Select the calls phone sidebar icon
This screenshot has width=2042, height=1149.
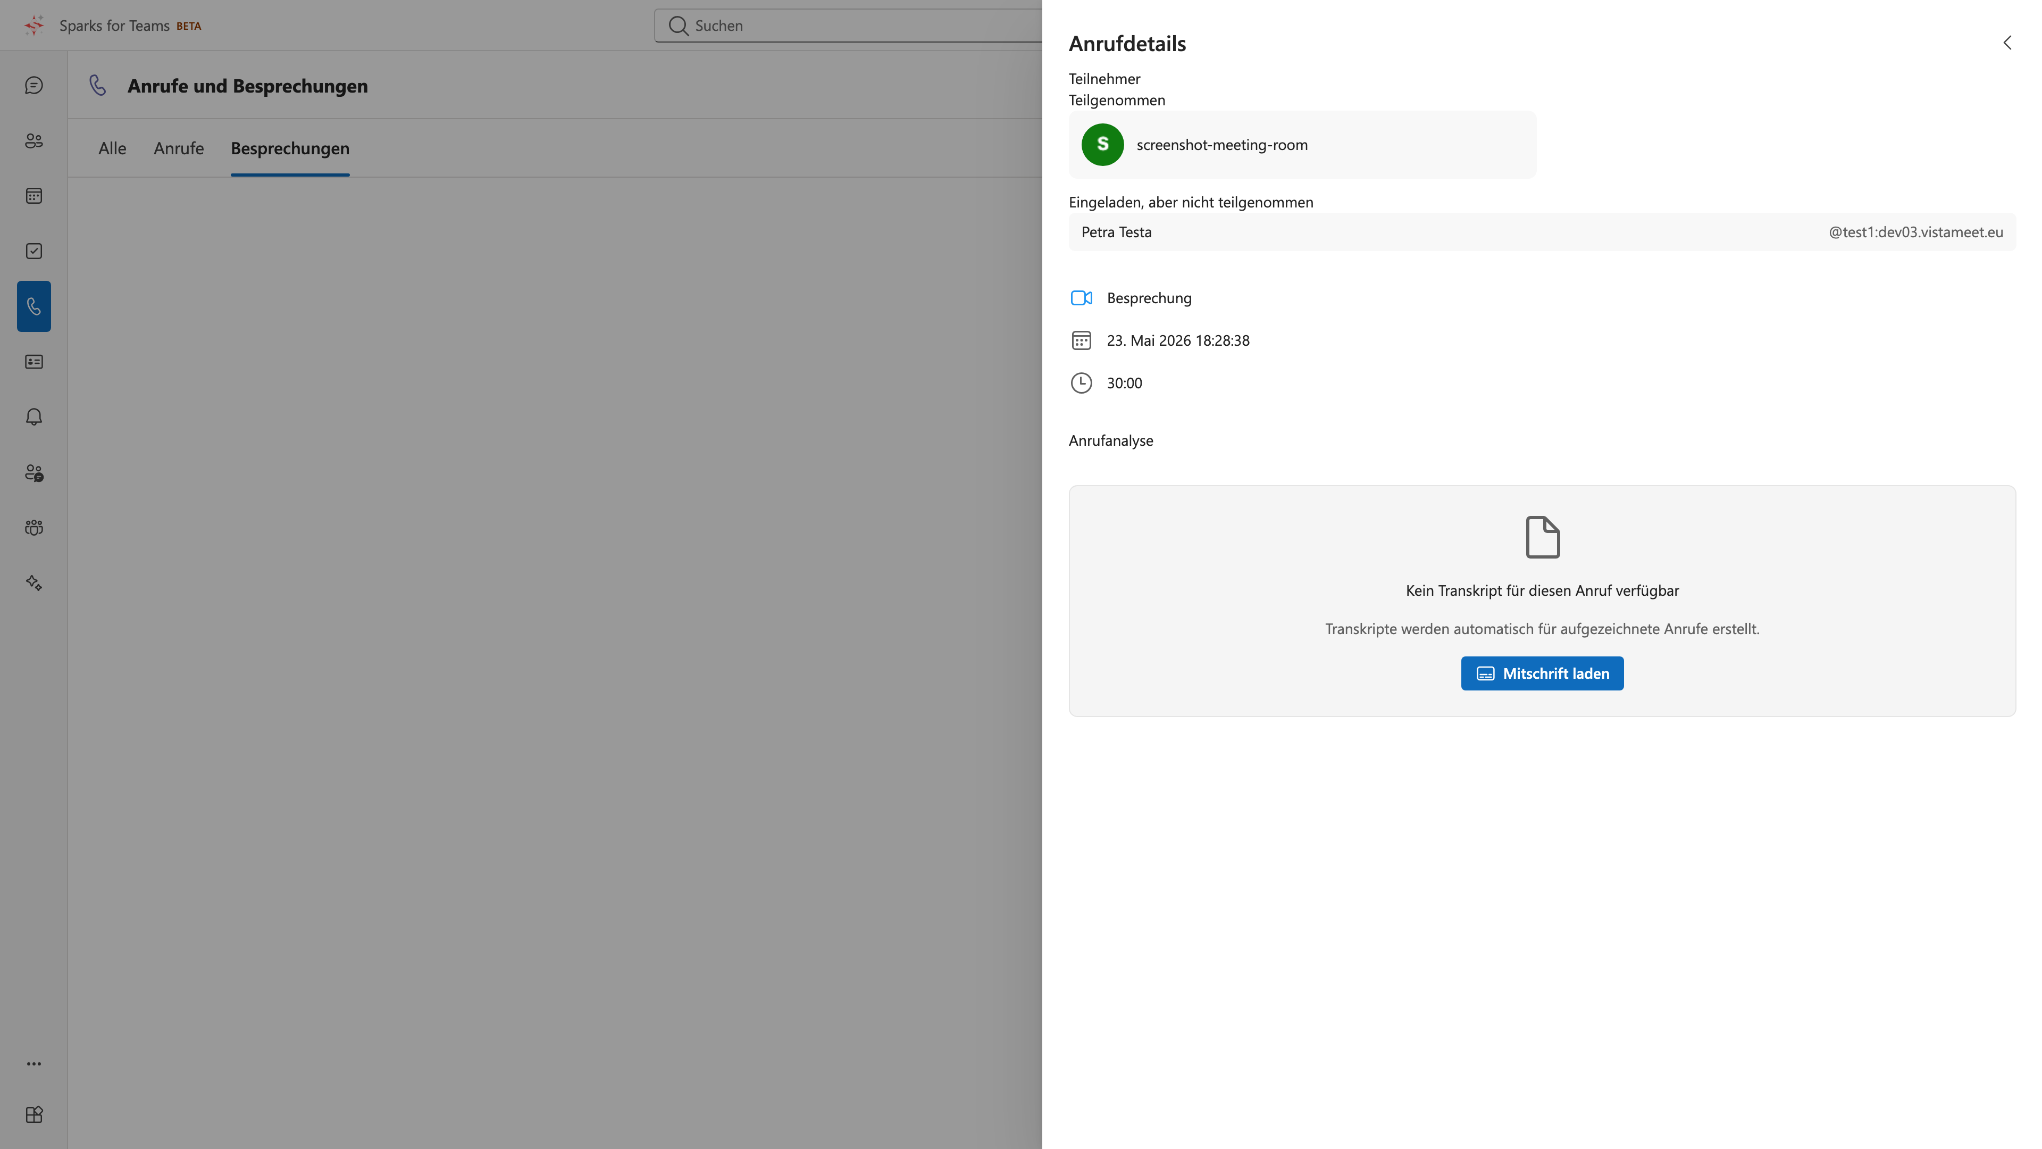(34, 306)
